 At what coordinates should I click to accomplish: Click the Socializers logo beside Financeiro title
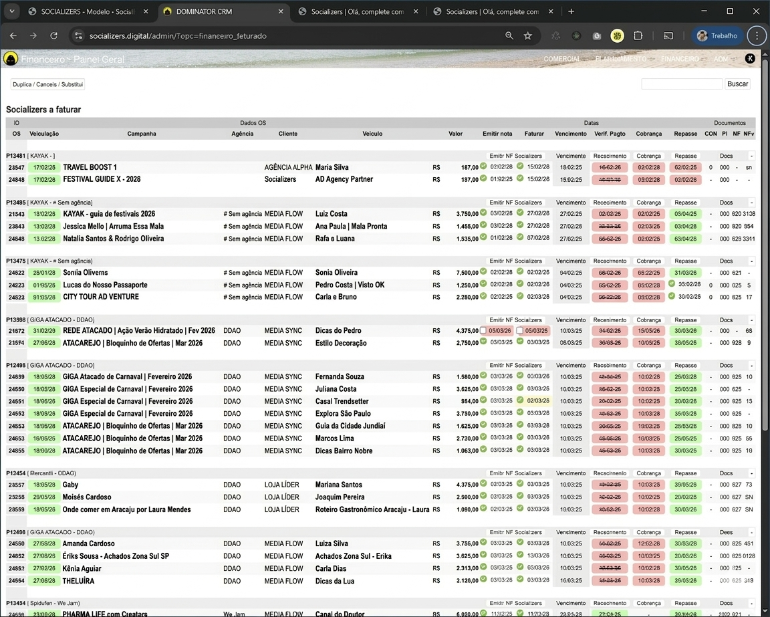tap(10, 59)
